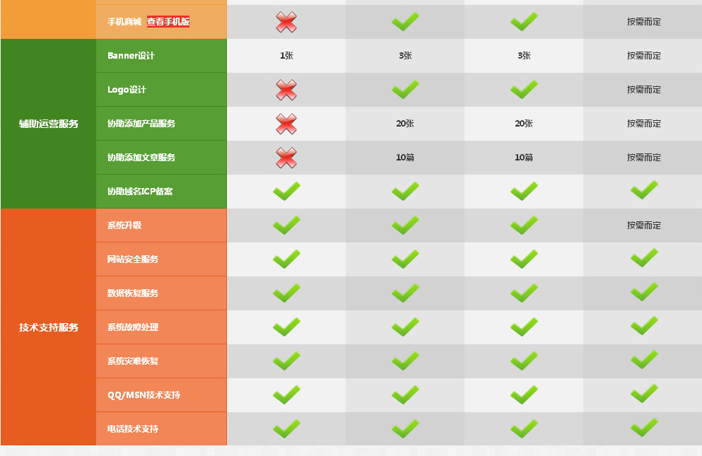
Task: Click the 手机商城 label text
Action: tap(124, 21)
